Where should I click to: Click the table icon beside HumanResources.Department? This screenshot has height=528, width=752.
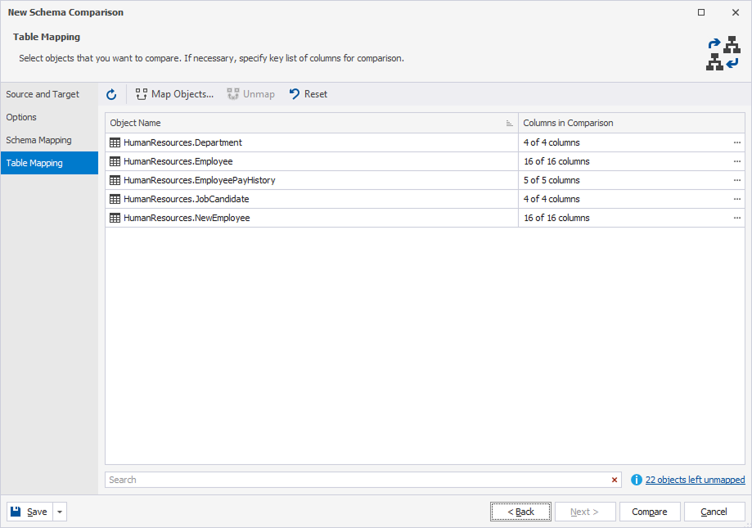click(115, 142)
